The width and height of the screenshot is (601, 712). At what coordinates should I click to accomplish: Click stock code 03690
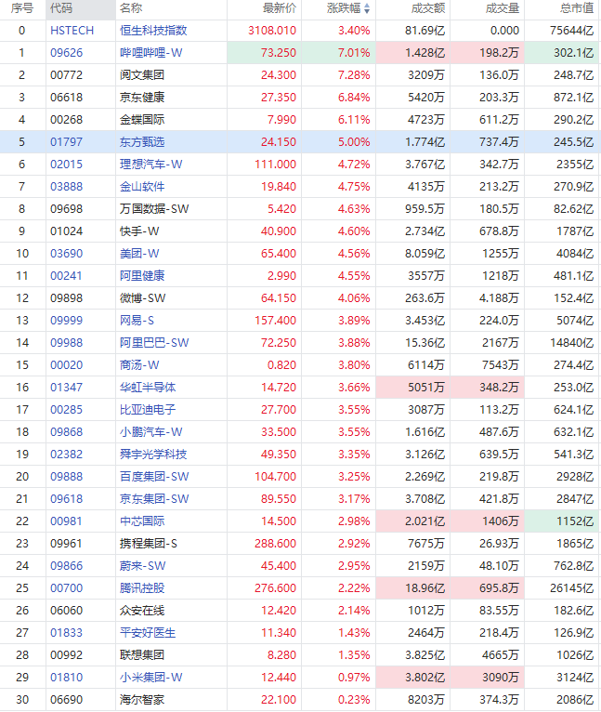click(x=66, y=254)
